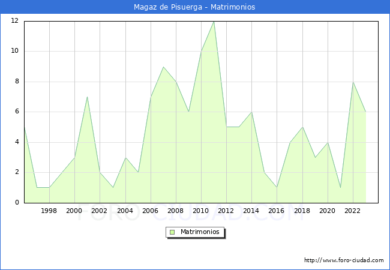The height and width of the screenshot is (270, 390).
Task: Click the x-axis label 2016
Action: pos(277,211)
